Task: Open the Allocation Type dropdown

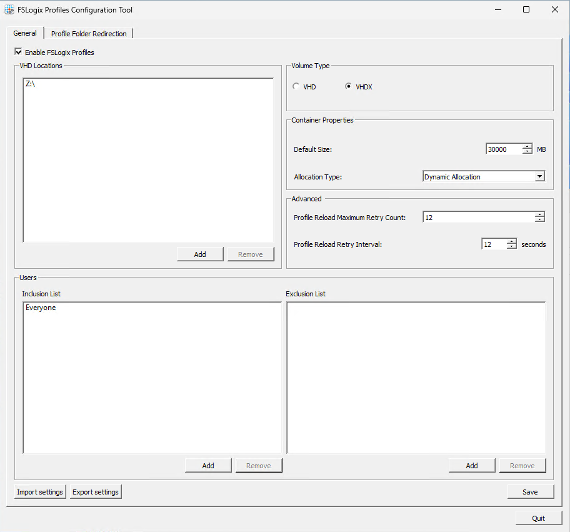Action: 540,177
